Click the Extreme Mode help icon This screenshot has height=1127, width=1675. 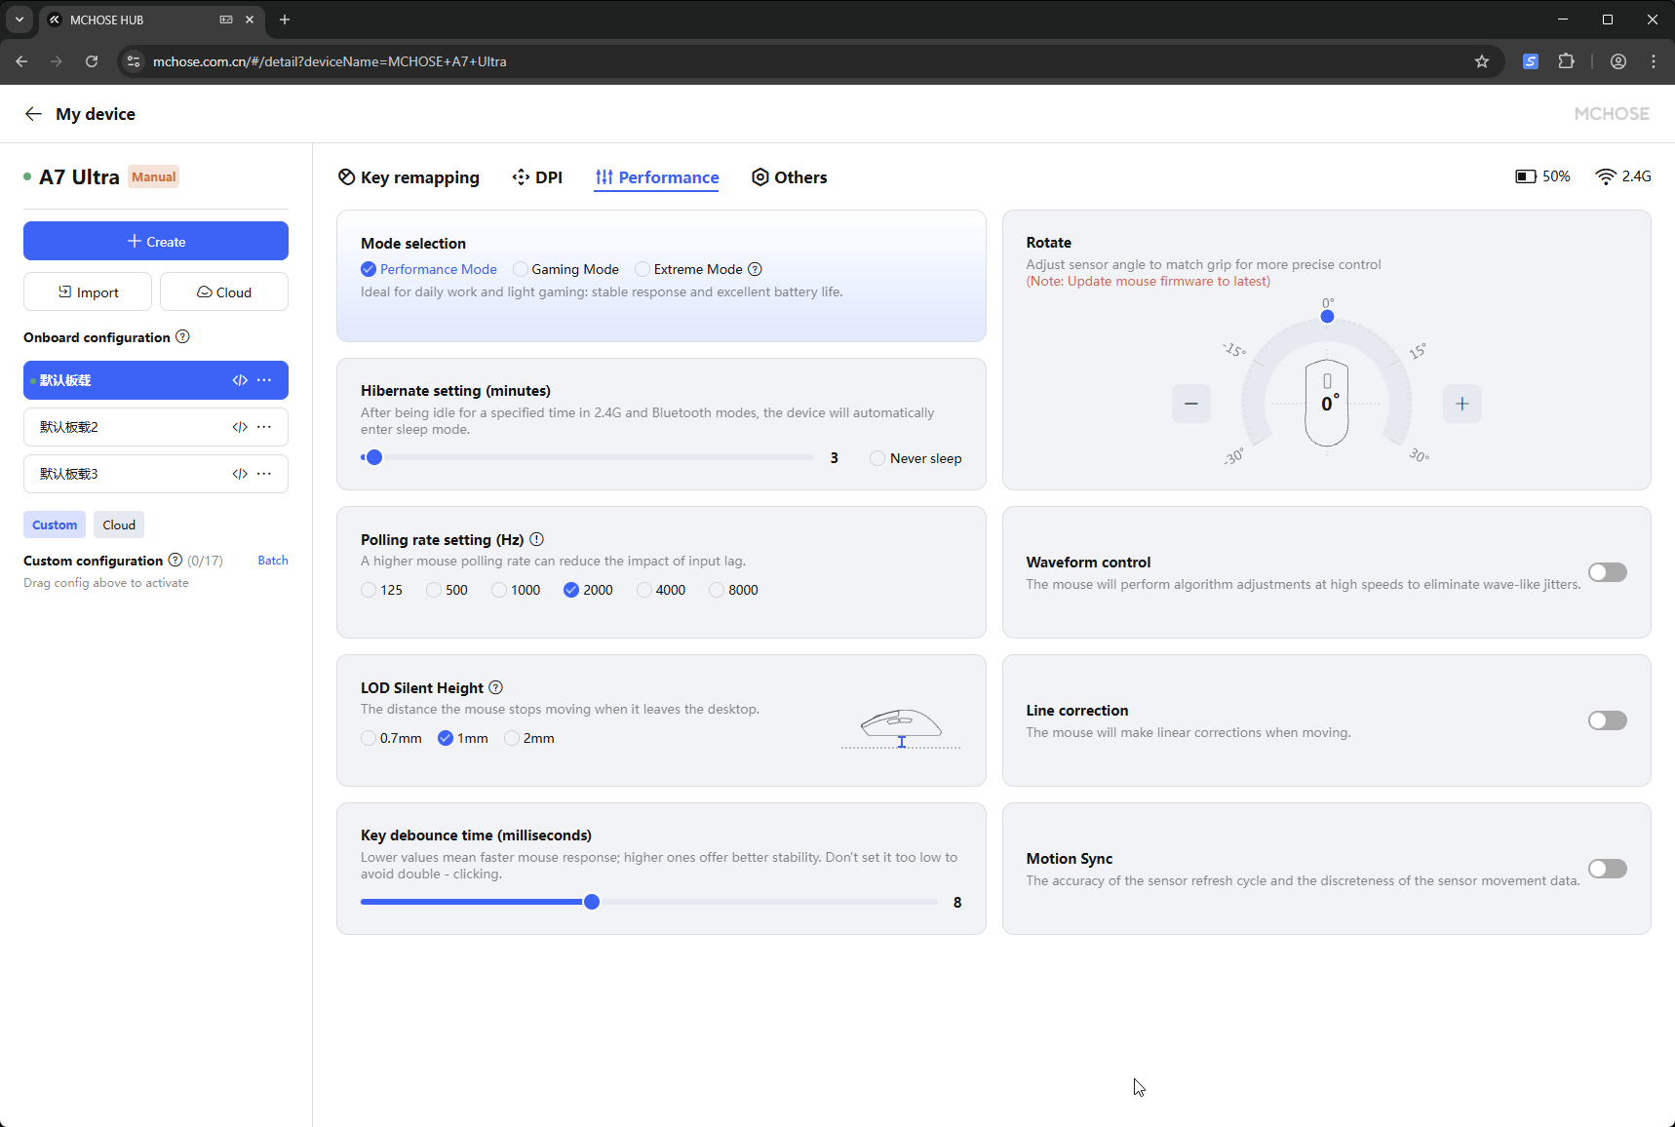[755, 270]
